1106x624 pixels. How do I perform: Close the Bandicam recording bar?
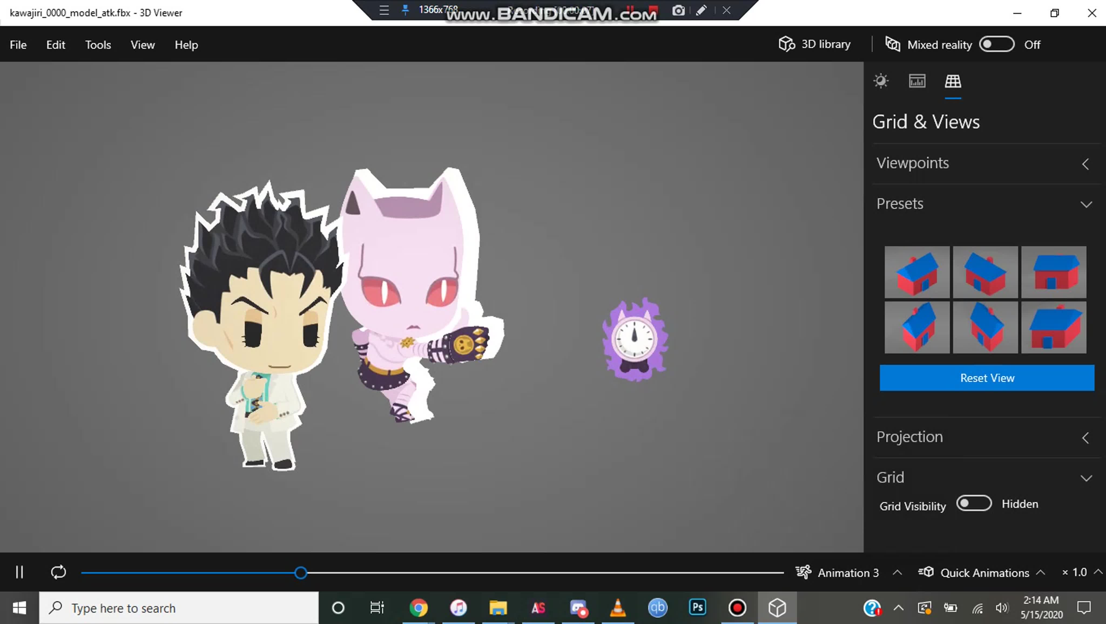coord(726,10)
